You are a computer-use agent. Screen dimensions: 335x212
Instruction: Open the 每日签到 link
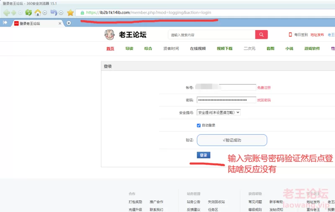pyautogui.click(x=301, y=35)
